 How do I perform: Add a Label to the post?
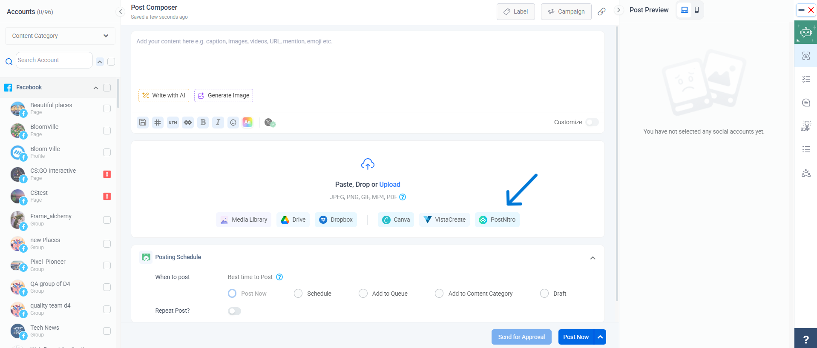(515, 11)
